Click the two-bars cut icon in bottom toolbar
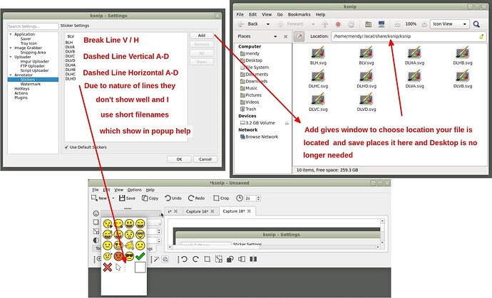Screen dimensions: 492x298 (253, 259)
